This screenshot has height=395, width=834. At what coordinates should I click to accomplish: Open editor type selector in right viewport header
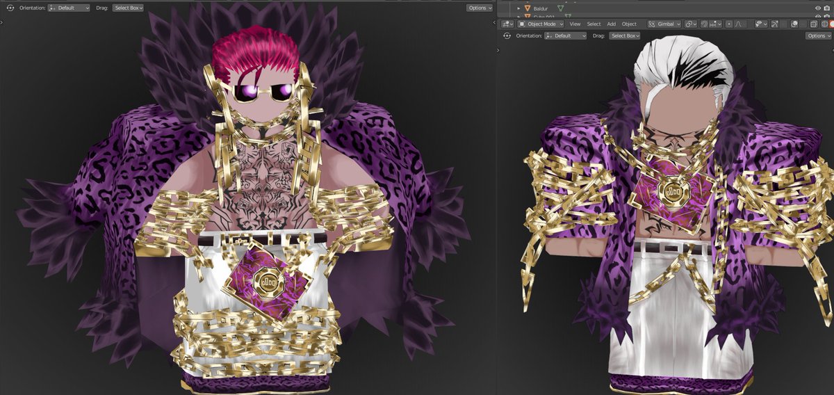pos(507,24)
